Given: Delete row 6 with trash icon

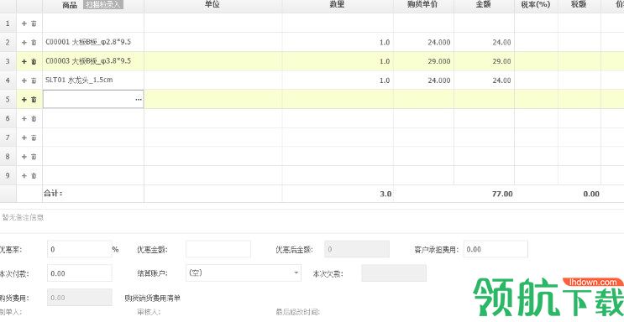Looking at the screenshot, I should (34, 118).
